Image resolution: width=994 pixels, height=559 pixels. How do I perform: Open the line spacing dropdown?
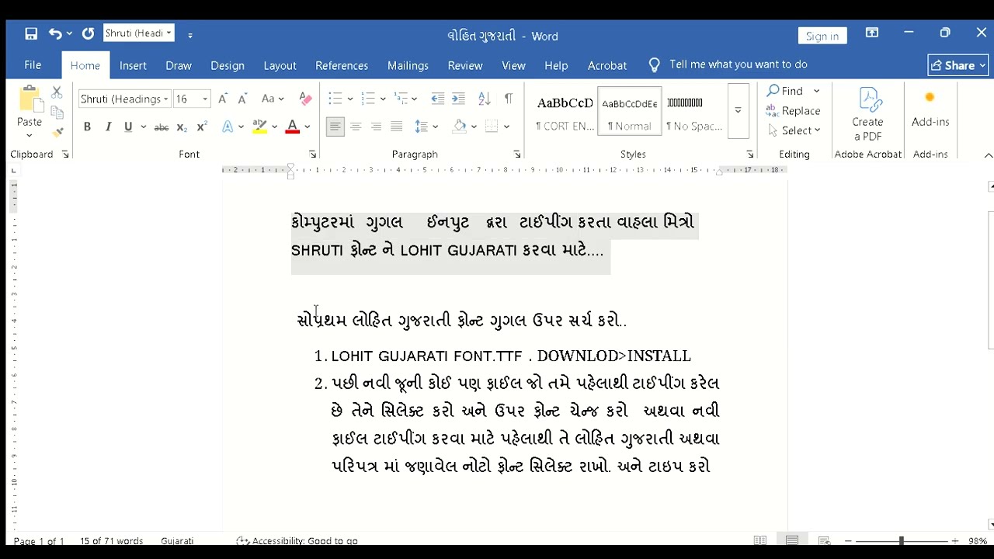click(x=427, y=127)
